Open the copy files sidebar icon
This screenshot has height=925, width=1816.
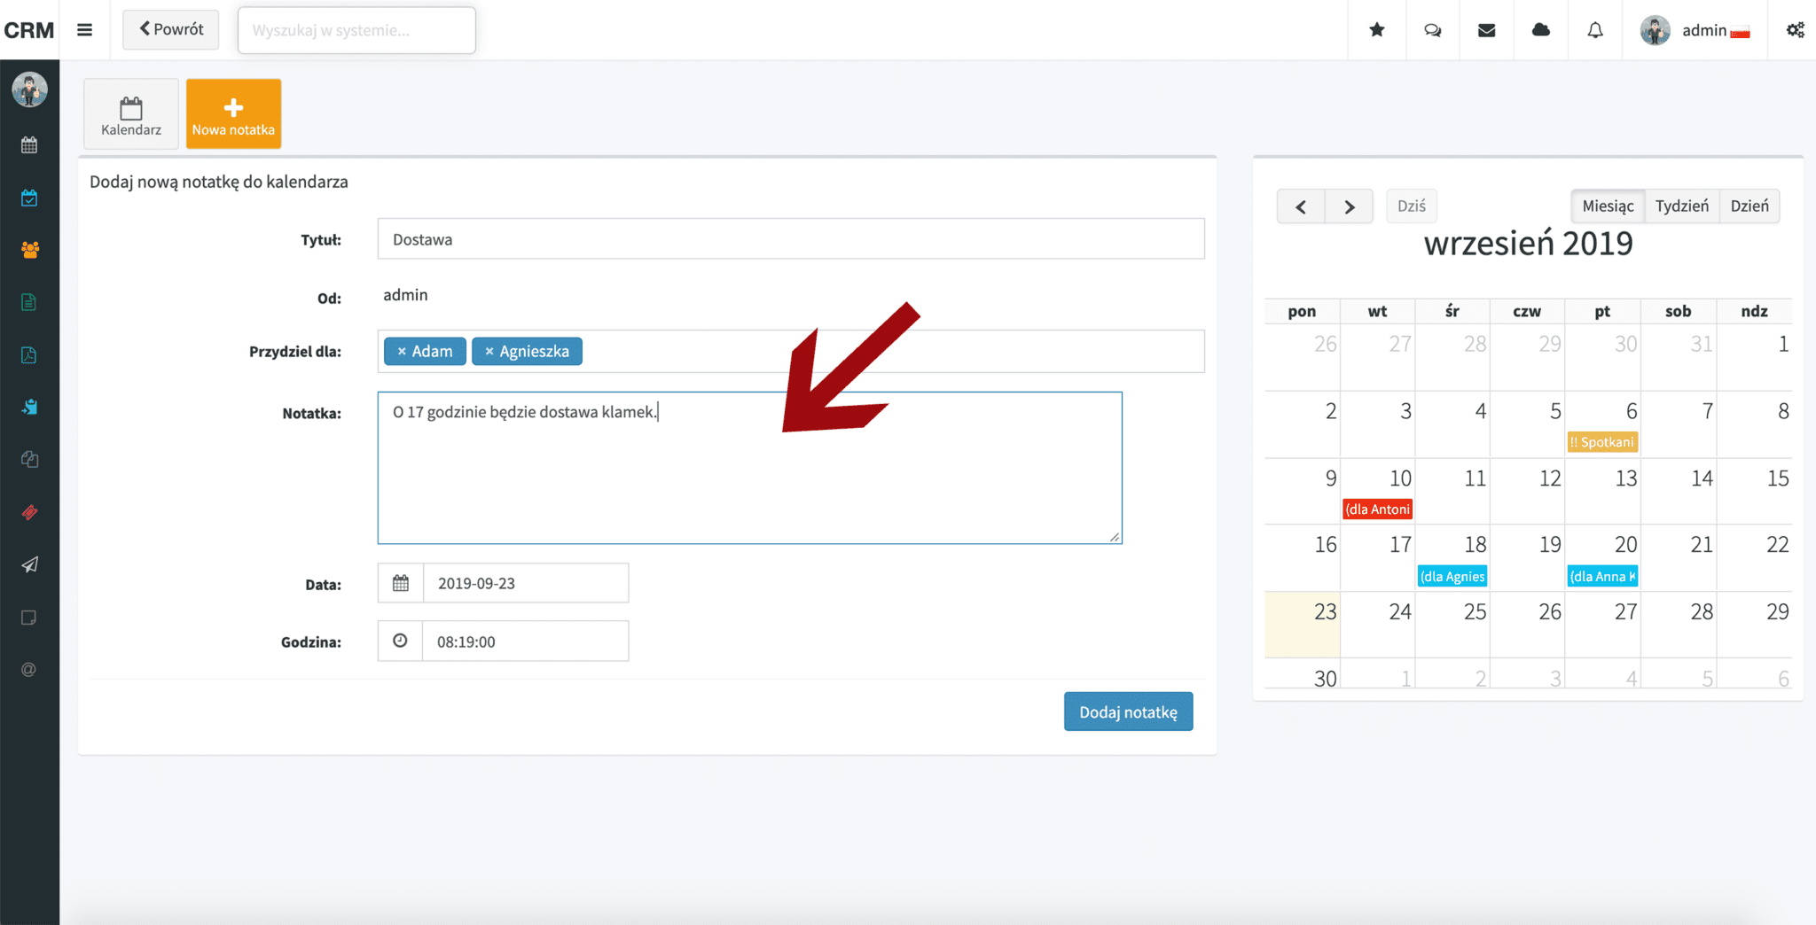[29, 459]
